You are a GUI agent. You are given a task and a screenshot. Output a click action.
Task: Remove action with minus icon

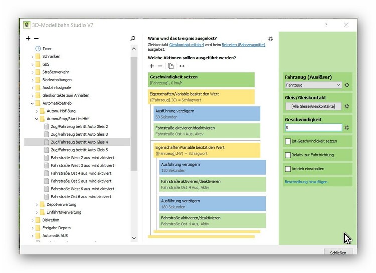coord(160,66)
